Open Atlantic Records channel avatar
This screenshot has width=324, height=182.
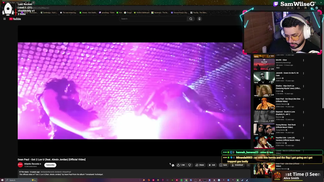[20, 165]
